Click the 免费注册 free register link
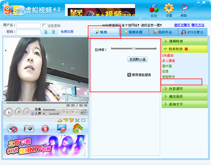This screenshot has height=166, width=211. (x=67, y=32)
